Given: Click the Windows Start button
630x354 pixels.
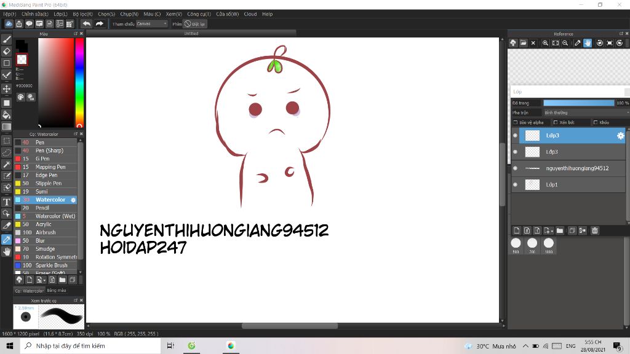Looking at the screenshot, I should [10, 345].
